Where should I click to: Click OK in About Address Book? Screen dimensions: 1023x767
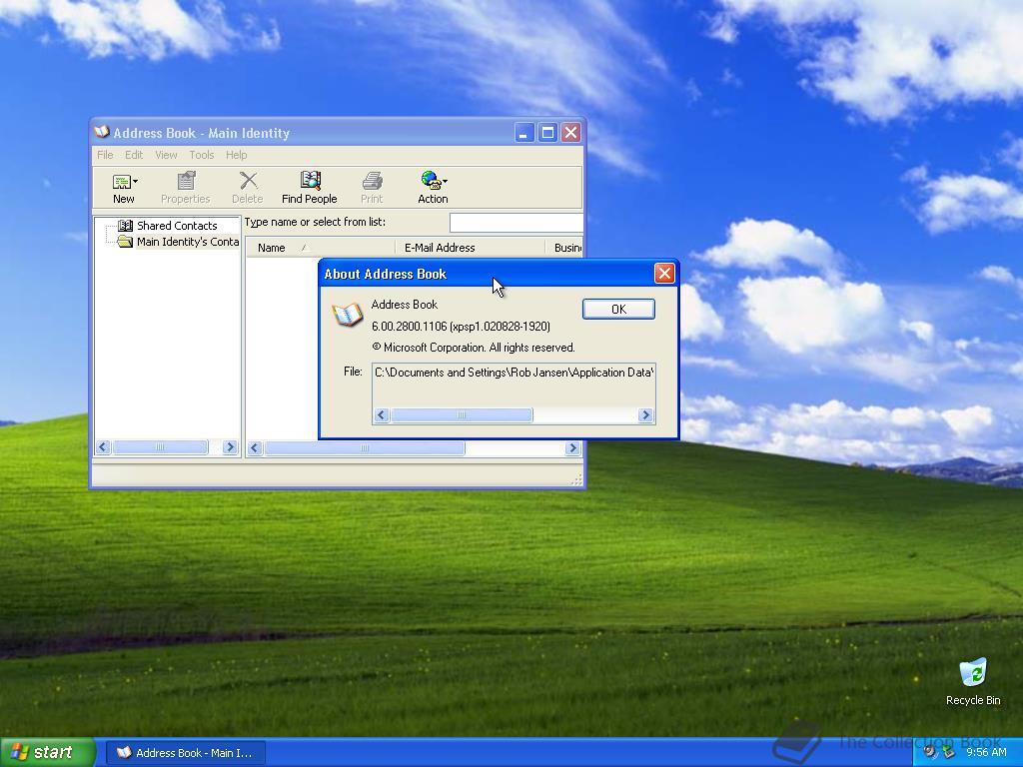coord(618,310)
